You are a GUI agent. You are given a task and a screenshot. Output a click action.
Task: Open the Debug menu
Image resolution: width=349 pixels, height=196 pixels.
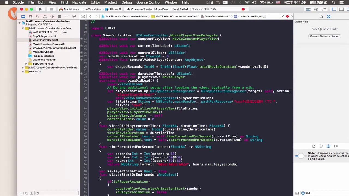[127, 2]
